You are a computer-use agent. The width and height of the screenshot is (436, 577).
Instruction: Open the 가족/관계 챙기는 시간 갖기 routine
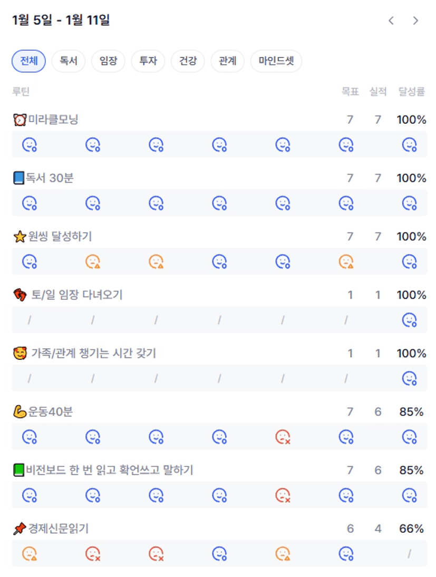(x=93, y=354)
